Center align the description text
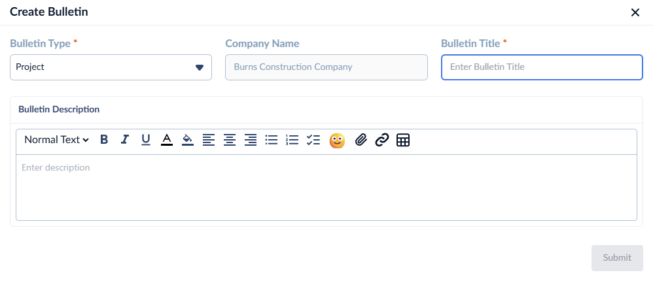This screenshot has width=653, height=281. (230, 140)
